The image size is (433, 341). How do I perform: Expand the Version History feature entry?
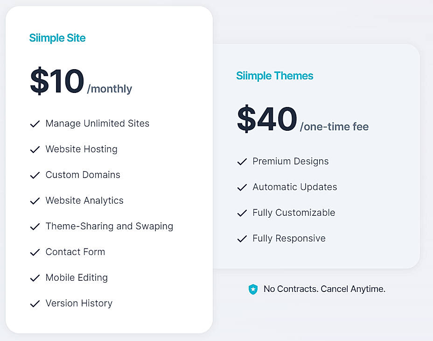pyautogui.click(x=78, y=304)
